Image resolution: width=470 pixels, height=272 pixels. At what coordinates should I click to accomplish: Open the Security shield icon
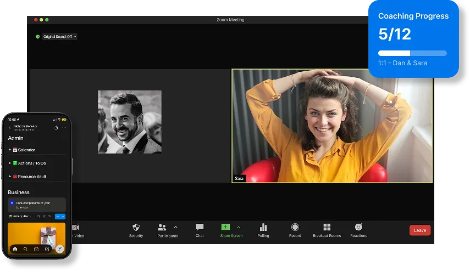coord(136,227)
